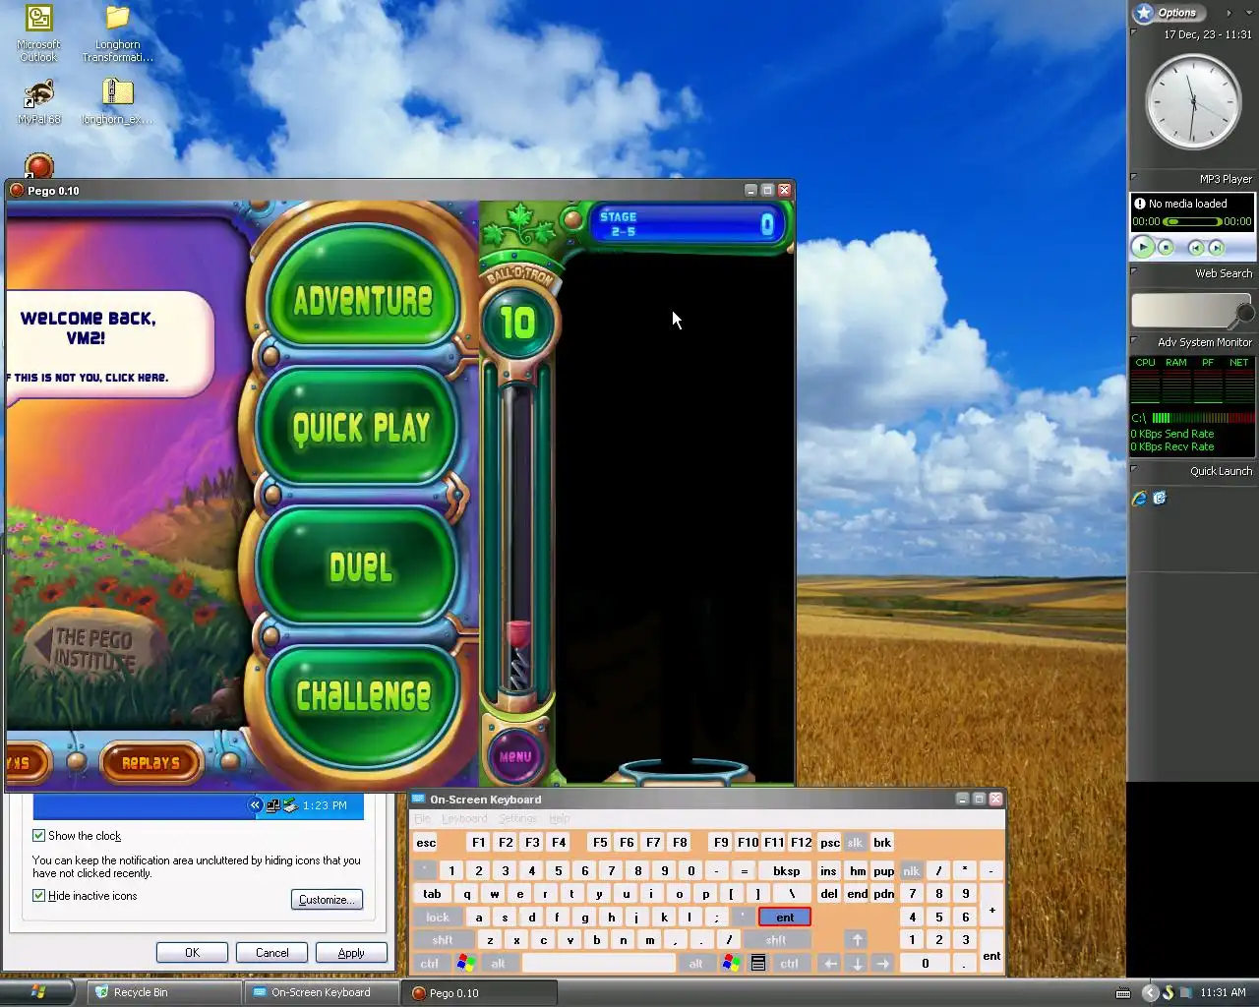
Task: Switch to the Pego 0.10 taskbar button
Action: pos(479,992)
